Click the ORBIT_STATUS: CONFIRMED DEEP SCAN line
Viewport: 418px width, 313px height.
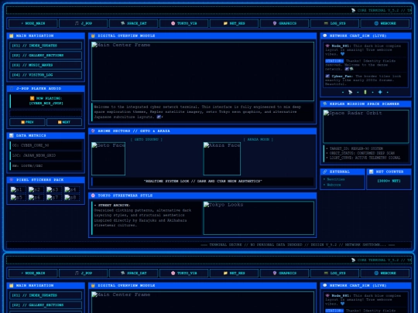[x=362, y=153]
